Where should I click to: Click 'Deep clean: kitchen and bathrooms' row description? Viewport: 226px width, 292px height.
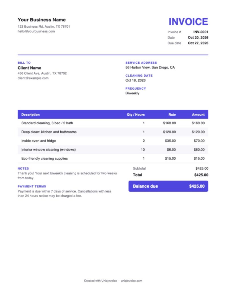(x=49, y=132)
